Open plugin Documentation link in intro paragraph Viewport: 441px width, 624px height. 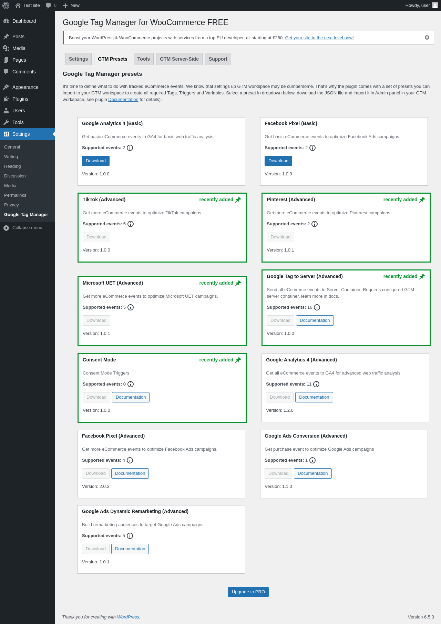click(x=123, y=100)
